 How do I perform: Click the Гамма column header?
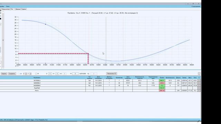[184, 77]
